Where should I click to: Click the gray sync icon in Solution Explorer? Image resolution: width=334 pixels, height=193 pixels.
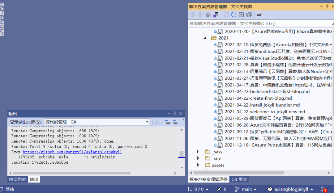[x=226, y=15]
